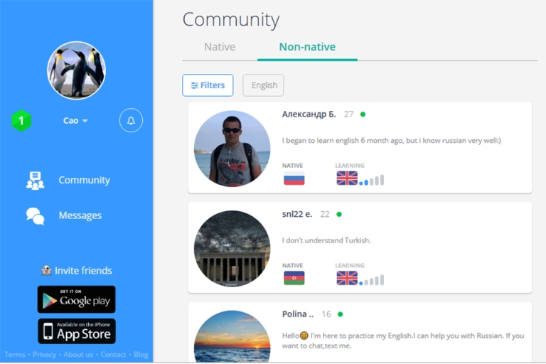The height and width of the screenshot is (364, 546).
Task: Open the Cao user name dropdown
Action: pos(75,121)
